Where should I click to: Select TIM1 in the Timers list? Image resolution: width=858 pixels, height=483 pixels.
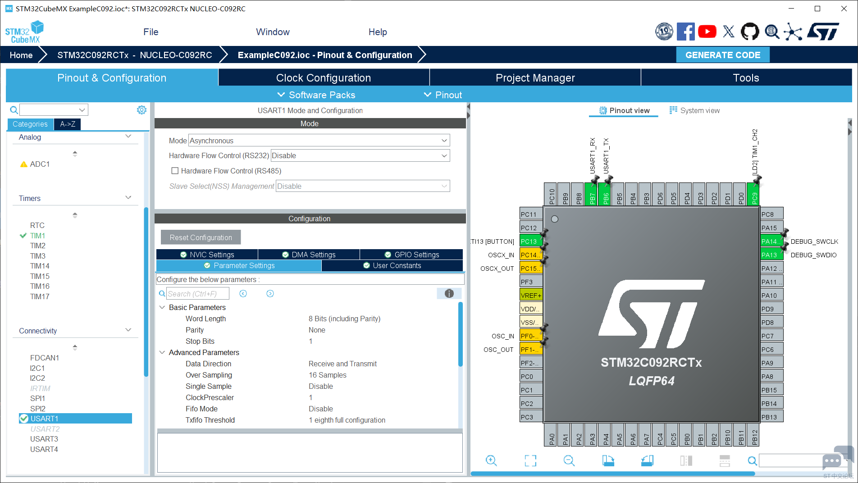coord(38,236)
